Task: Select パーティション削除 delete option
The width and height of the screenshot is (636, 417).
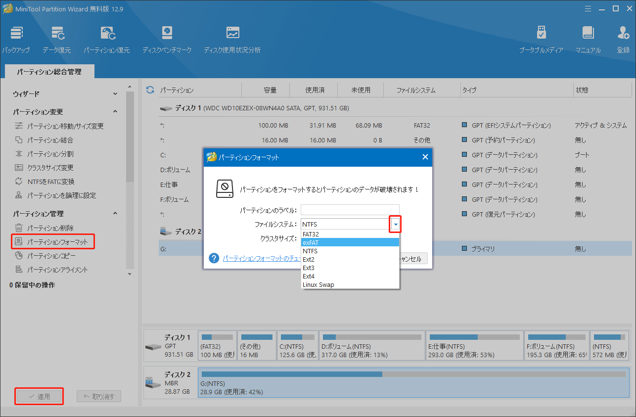Action: (45, 228)
